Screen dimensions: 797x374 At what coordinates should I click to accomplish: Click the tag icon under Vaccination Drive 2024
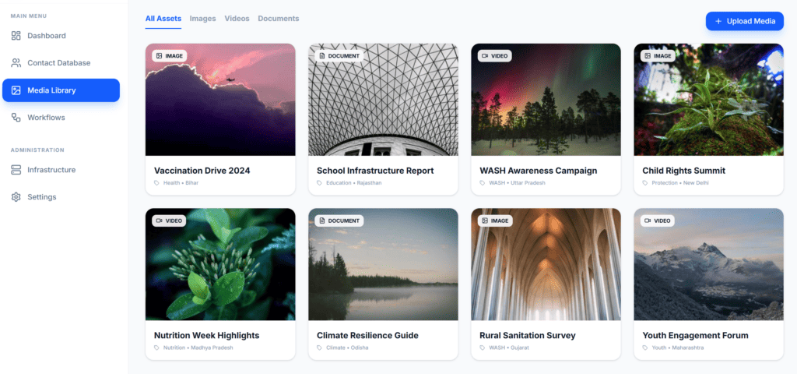tap(157, 183)
